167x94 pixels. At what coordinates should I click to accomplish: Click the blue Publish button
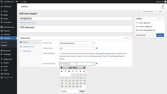(160, 35)
